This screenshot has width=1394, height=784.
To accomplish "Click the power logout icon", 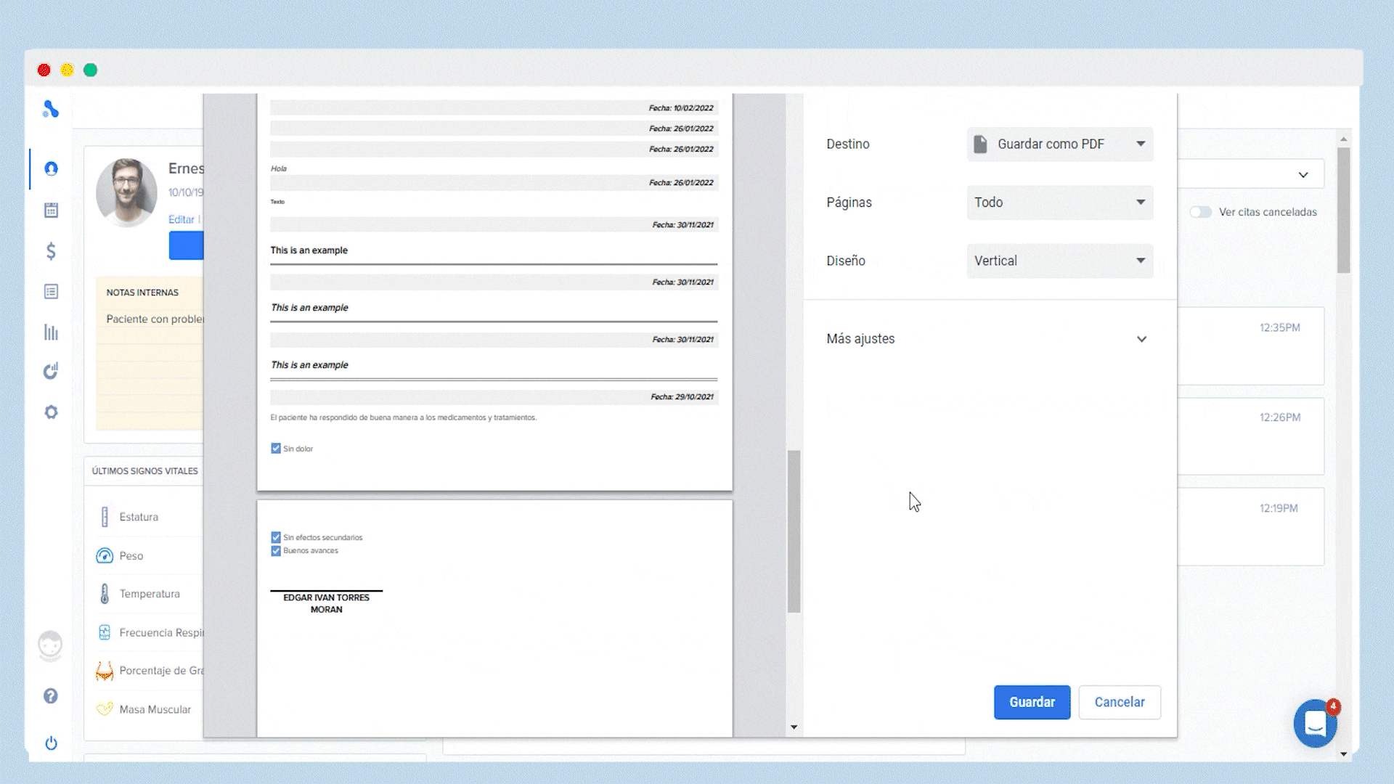I will (51, 743).
